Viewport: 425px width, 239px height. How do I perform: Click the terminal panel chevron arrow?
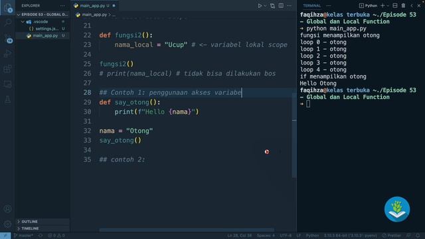pos(412,6)
